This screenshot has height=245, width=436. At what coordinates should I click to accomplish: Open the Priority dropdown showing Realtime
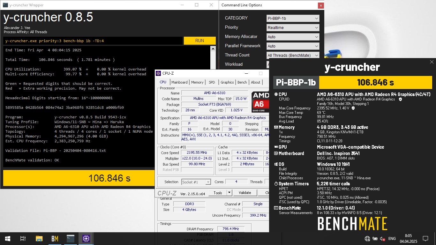tap(293, 27)
